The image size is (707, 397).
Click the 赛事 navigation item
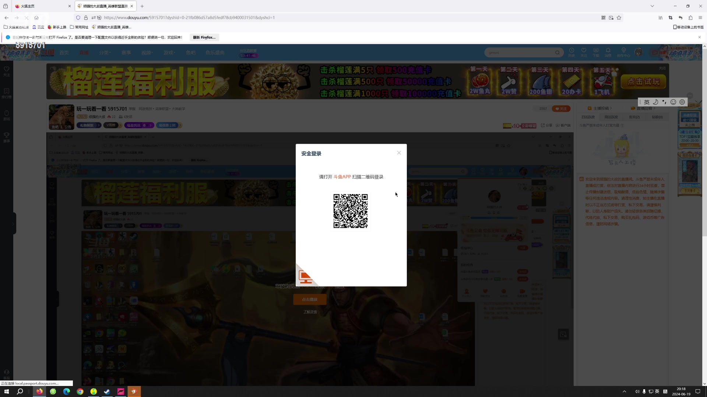pos(126,53)
